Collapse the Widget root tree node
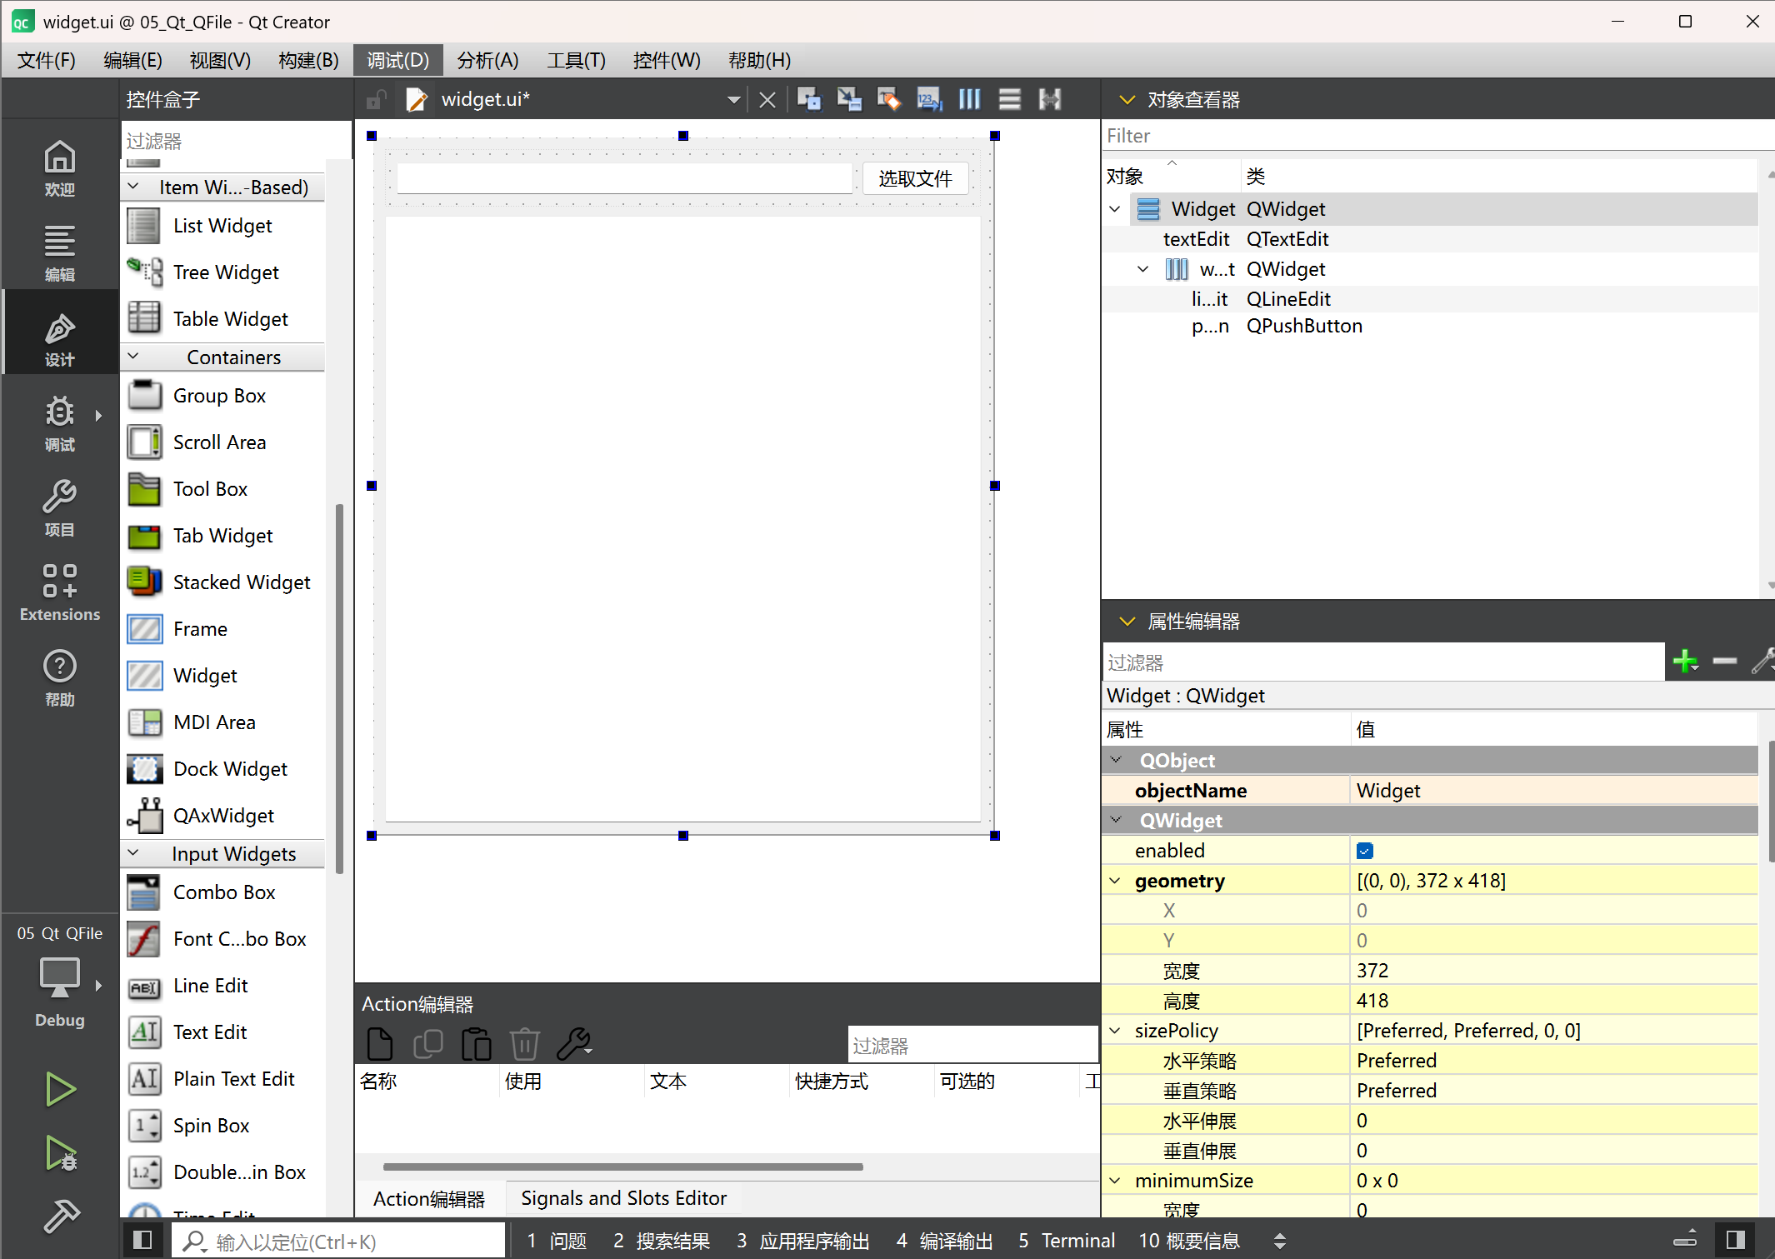 [x=1115, y=209]
